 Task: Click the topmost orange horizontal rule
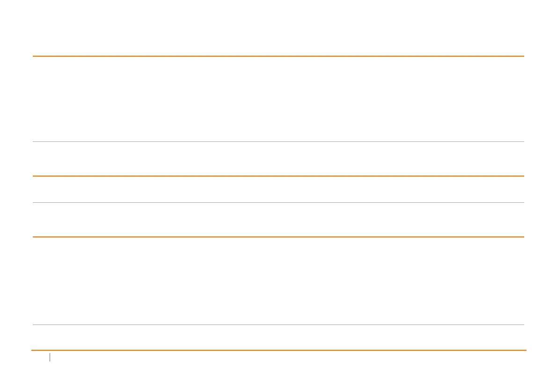278,56
